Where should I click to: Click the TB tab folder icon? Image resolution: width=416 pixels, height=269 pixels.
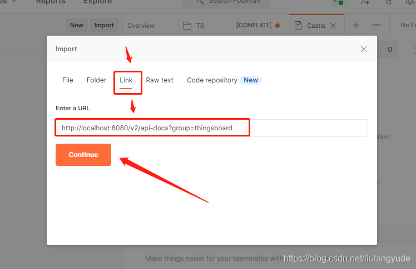pyautogui.click(x=187, y=26)
